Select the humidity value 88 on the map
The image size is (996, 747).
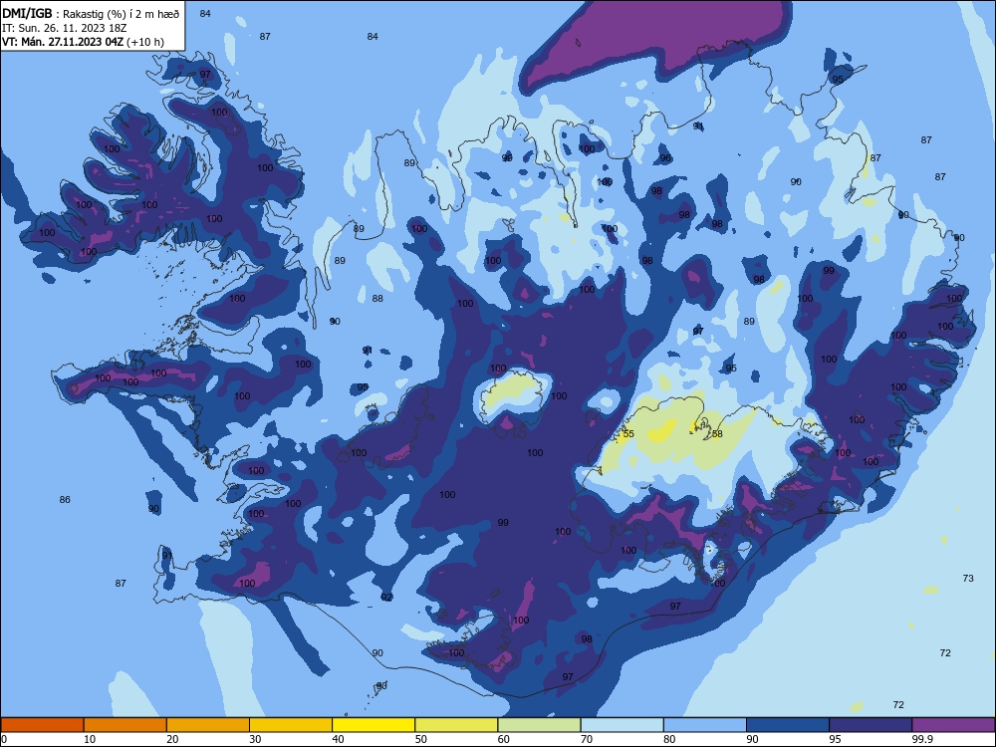(x=377, y=298)
